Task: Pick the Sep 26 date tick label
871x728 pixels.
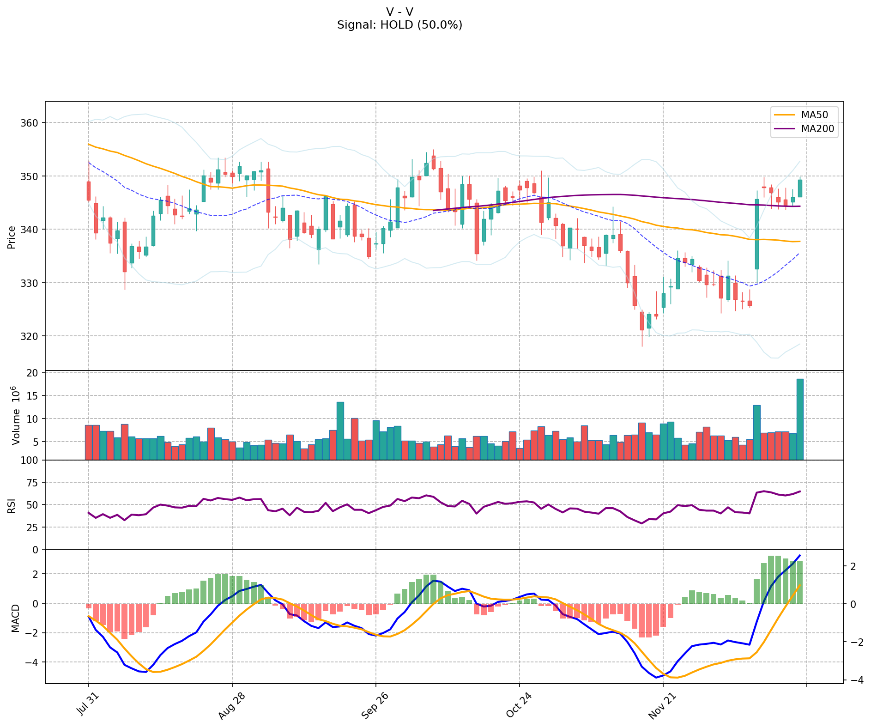Action: (x=375, y=705)
